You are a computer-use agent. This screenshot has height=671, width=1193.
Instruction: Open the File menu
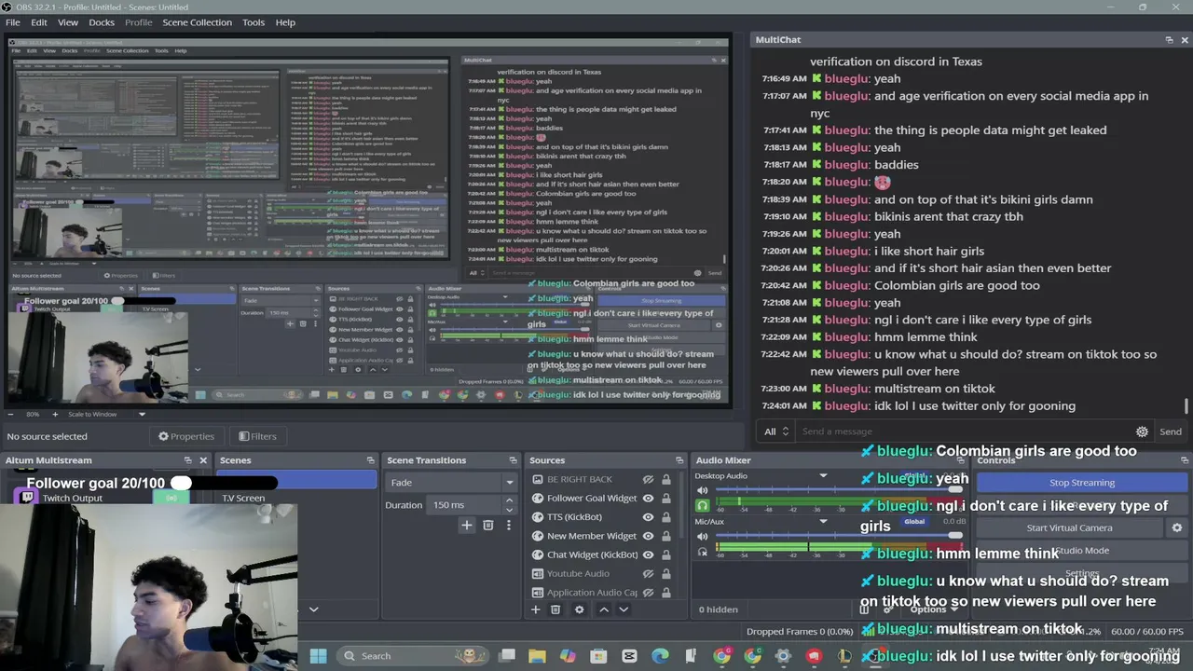coord(13,22)
